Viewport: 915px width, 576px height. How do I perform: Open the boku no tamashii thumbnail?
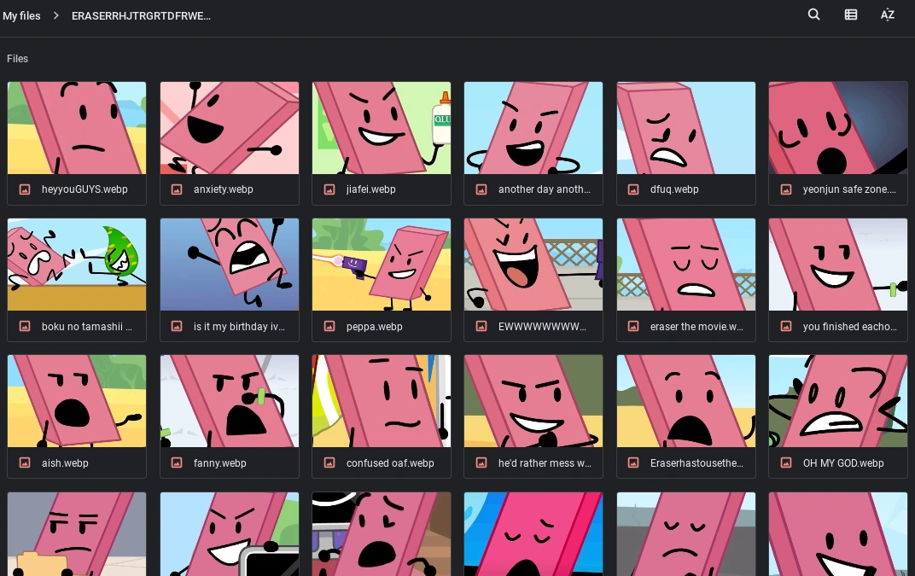(76, 265)
